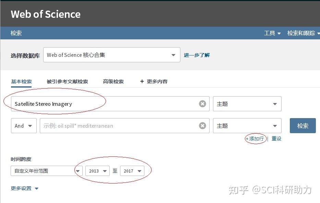Screen dimensions: 320x203
Task: Open the first row 主题 field dropdown
Action: (247, 104)
